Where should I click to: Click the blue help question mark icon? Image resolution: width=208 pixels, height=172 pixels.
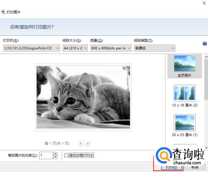pos(205,44)
